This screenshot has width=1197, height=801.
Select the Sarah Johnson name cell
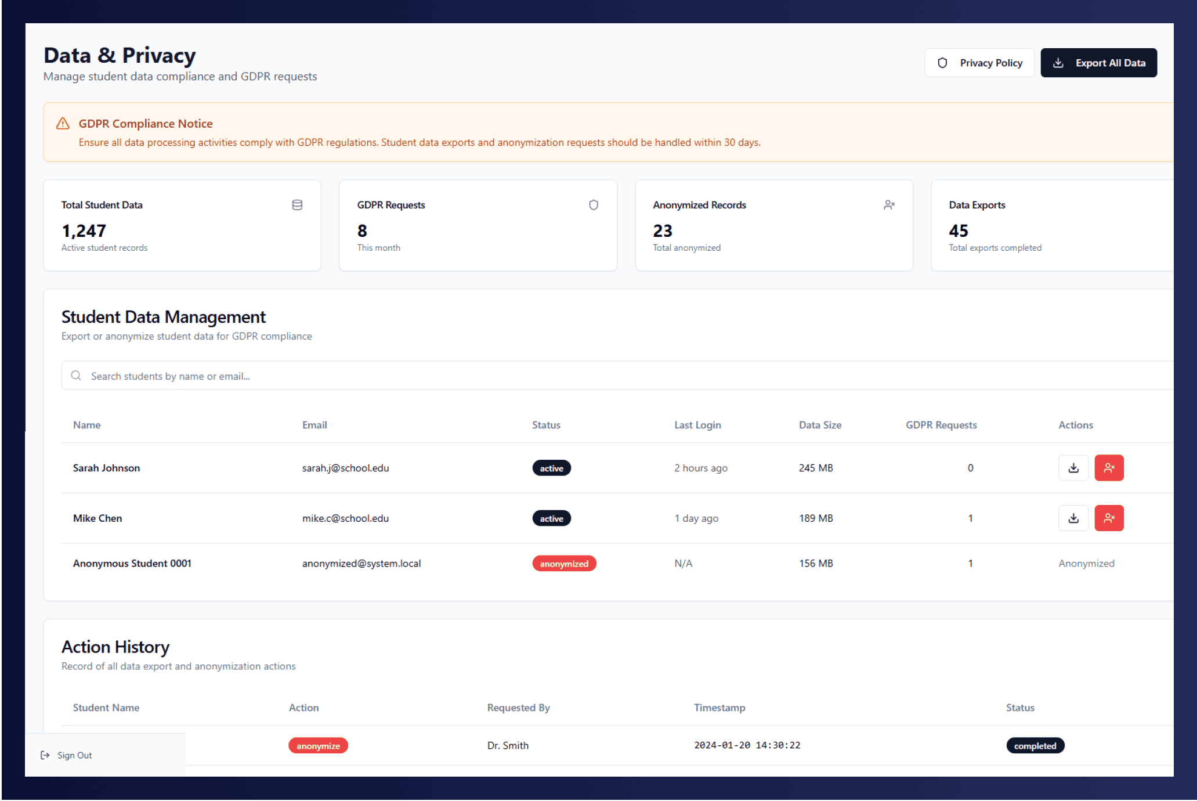pyautogui.click(x=106, y=468)
